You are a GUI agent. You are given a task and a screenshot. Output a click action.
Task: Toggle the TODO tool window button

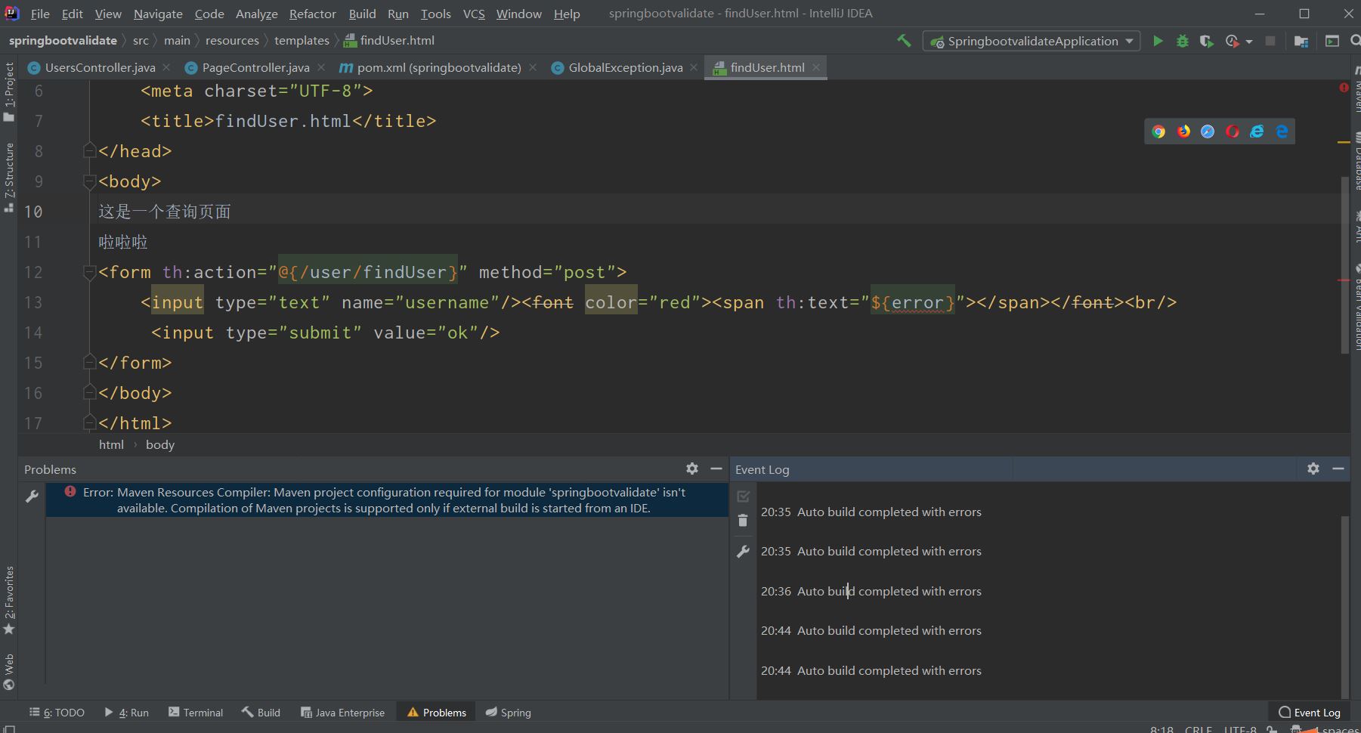(57, 712)
